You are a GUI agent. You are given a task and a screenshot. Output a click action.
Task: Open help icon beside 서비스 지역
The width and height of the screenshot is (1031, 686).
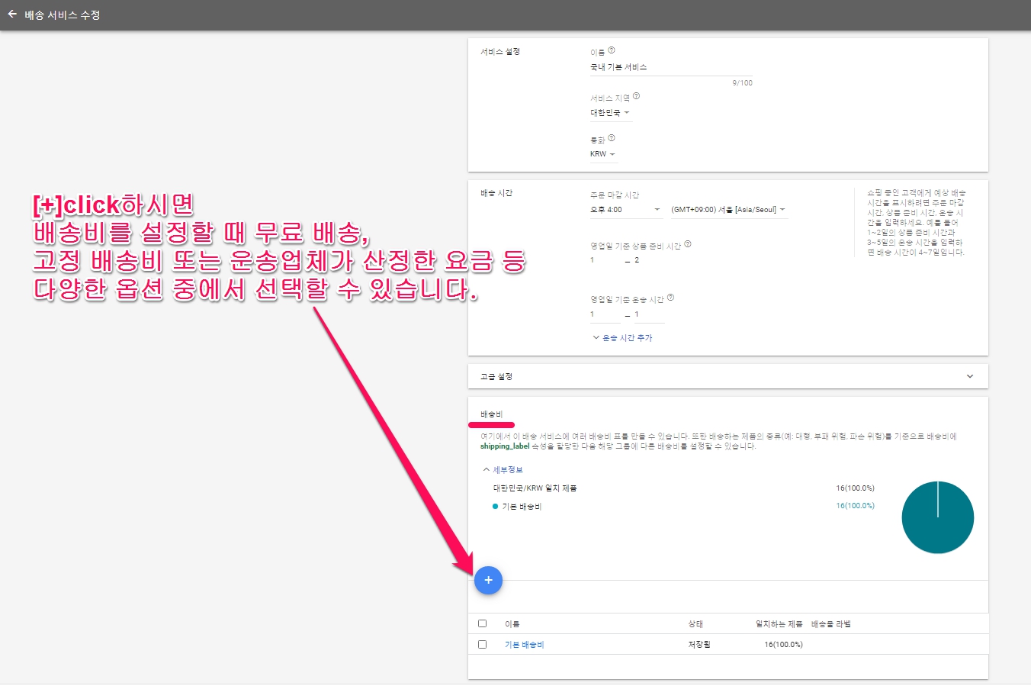tap(637, 96)
